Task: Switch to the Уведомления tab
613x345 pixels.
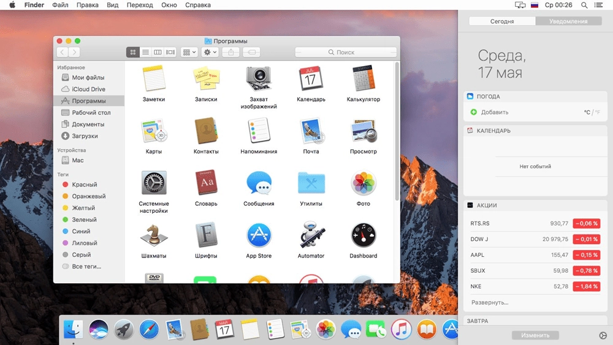Action: [x=568, y=21]
